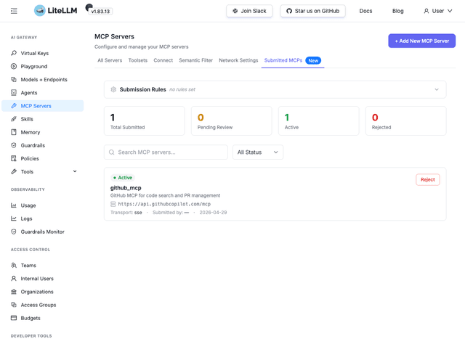Open the Docs link
The width and height of the screenshot is (465, 347).
[x=365, y=11]
